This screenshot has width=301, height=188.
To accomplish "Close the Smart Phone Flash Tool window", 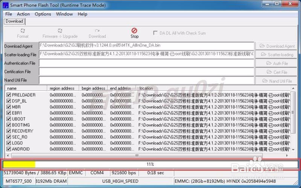I will [290, 4].
